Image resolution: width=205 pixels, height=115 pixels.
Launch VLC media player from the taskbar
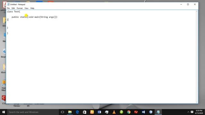point(114,112)
